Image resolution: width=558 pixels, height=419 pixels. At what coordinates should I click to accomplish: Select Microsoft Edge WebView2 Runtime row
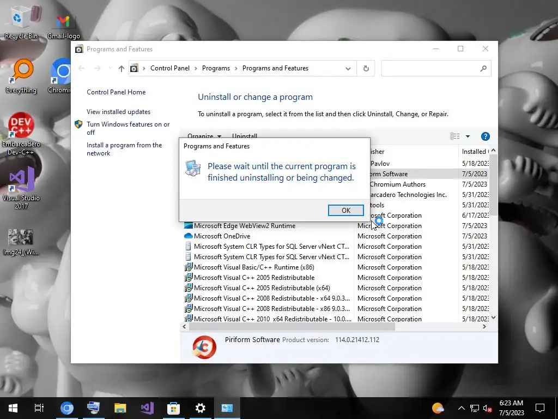coord(336,225)
